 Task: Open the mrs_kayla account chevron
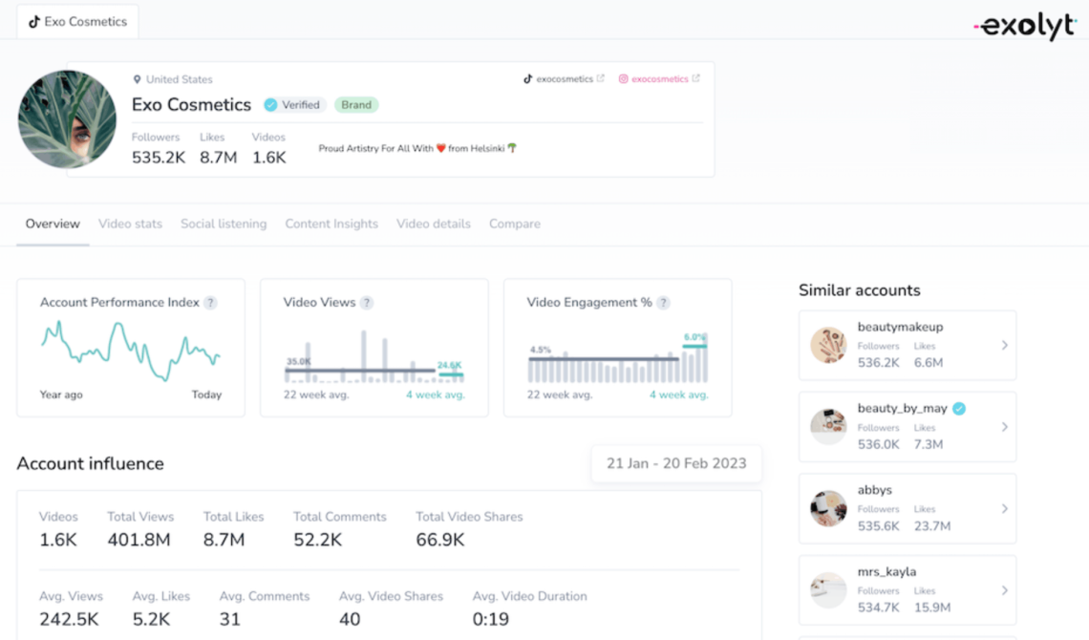point(1004,590)
